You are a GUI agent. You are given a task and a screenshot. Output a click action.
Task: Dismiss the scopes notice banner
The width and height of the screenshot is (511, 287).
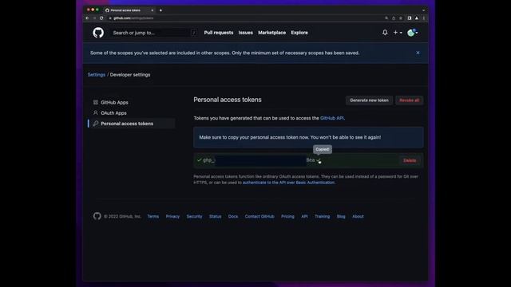click(418, 53)
